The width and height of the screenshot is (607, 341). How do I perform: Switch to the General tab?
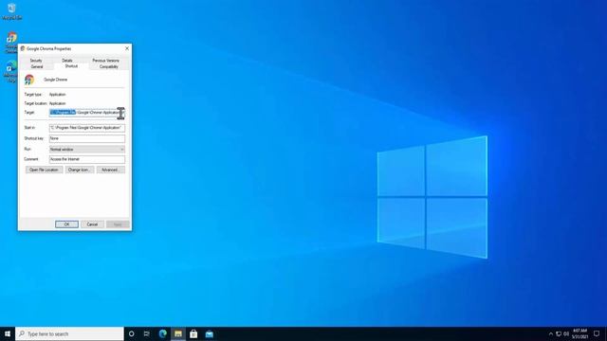(x=37, y=66)
